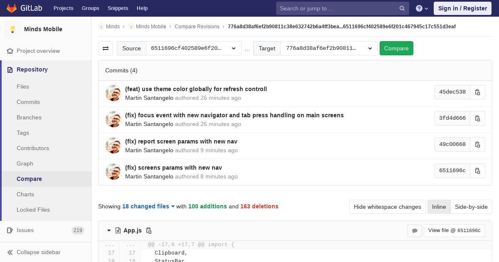The width and height of the screenshot is (499, 262).
Task: Click the swap revisions arrows icon
Action: point(106,48)
